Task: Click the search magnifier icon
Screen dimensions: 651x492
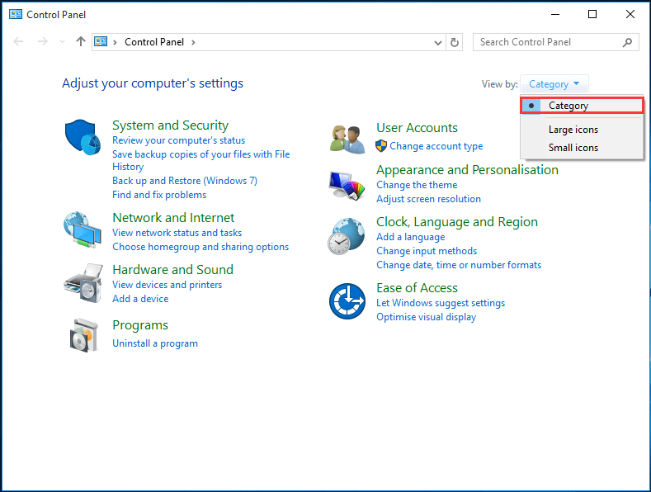Action: click(x=627, y=42)
